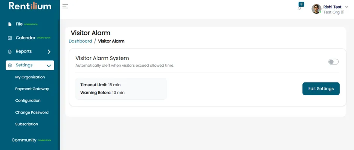This screenshot has width=354, height=150.
Task: Click the Reports icon in sidebar
Action: [10, 52]
